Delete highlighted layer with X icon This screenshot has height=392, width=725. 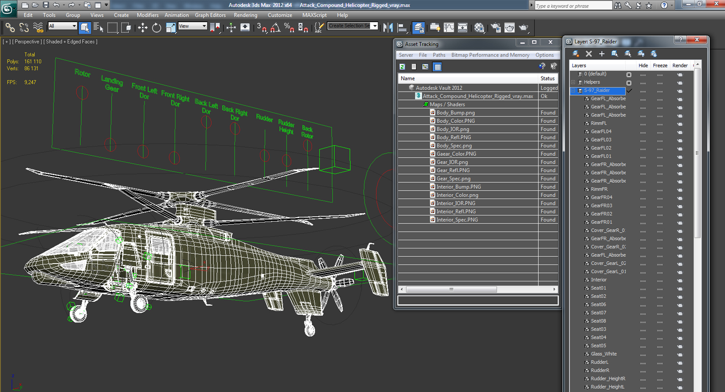click(589, 54)
